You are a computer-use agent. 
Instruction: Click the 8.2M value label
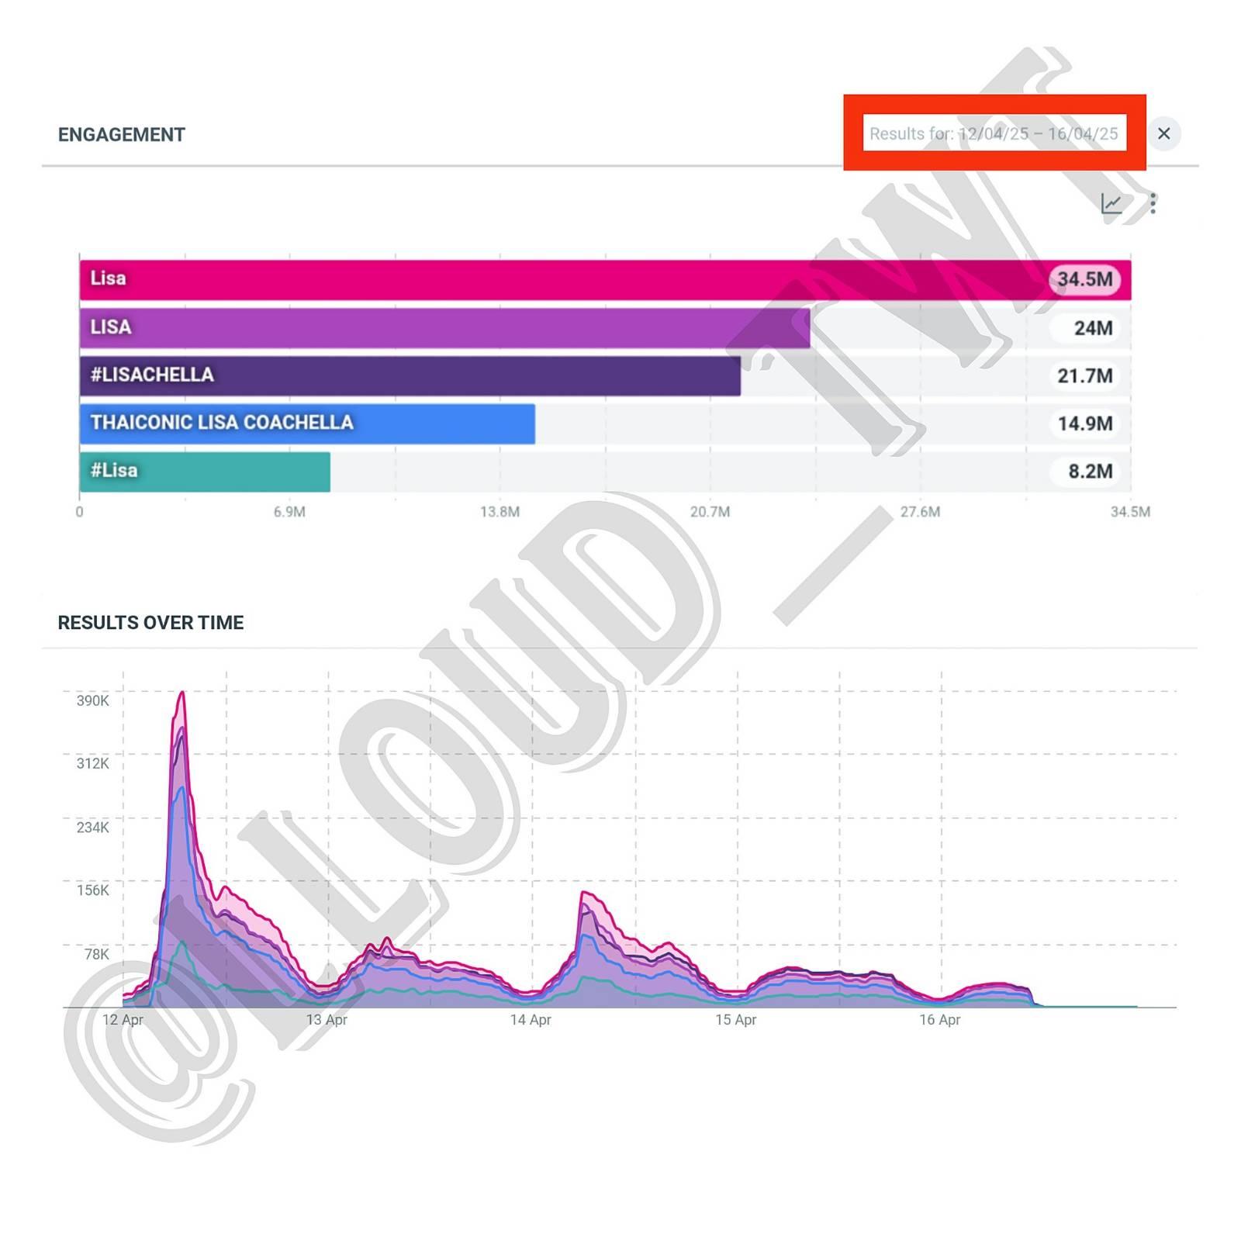tap(1091, 472)
